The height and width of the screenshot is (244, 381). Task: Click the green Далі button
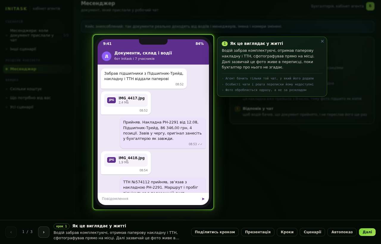367,232
